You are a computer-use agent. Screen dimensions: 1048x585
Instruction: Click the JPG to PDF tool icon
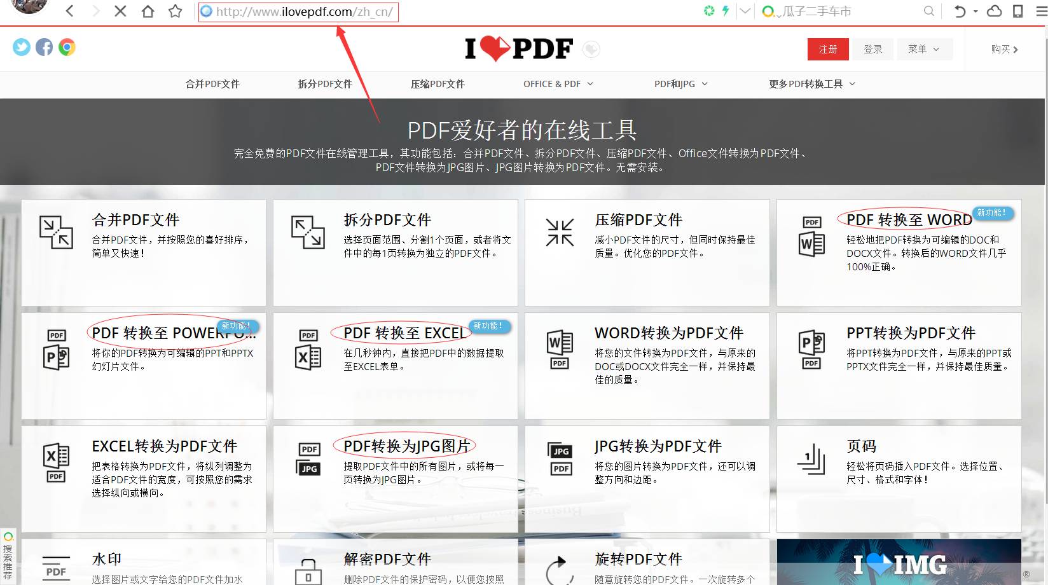tap(561, 459)
